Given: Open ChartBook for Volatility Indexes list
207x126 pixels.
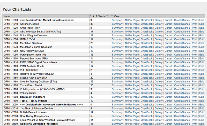Looking at the screenshot, I should coord(147,89).
